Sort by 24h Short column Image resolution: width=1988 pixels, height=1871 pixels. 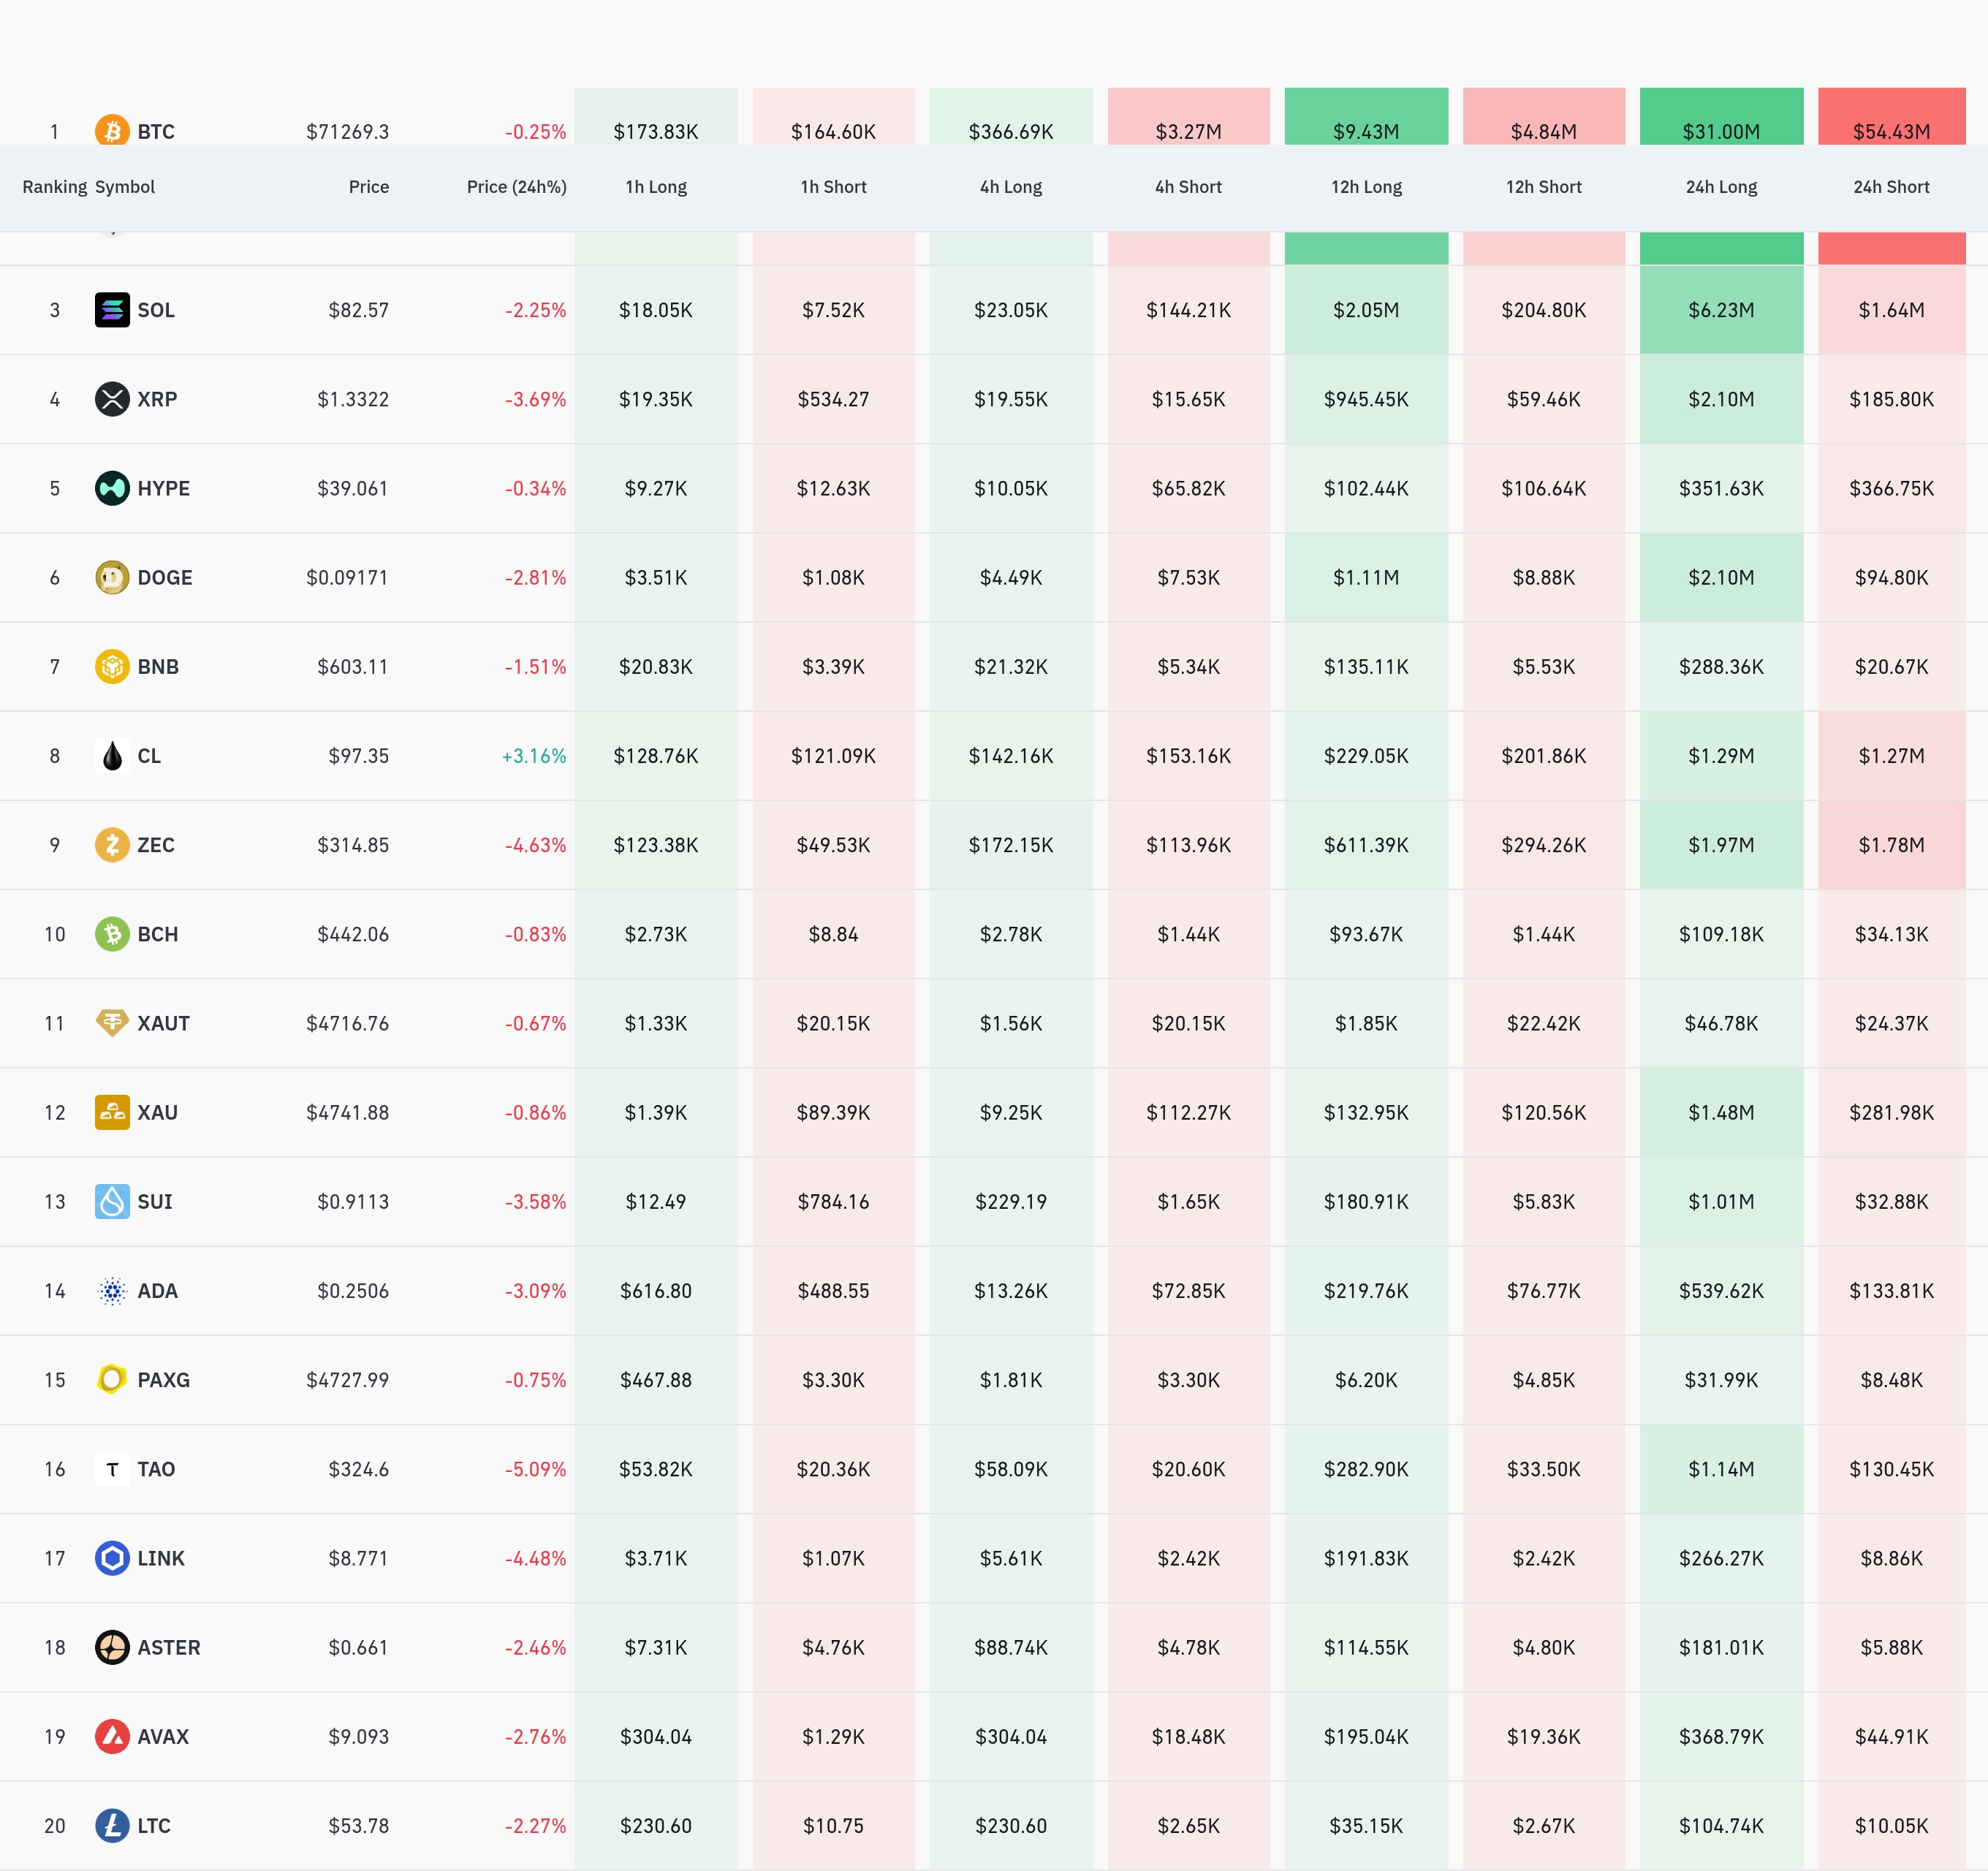1891,187
